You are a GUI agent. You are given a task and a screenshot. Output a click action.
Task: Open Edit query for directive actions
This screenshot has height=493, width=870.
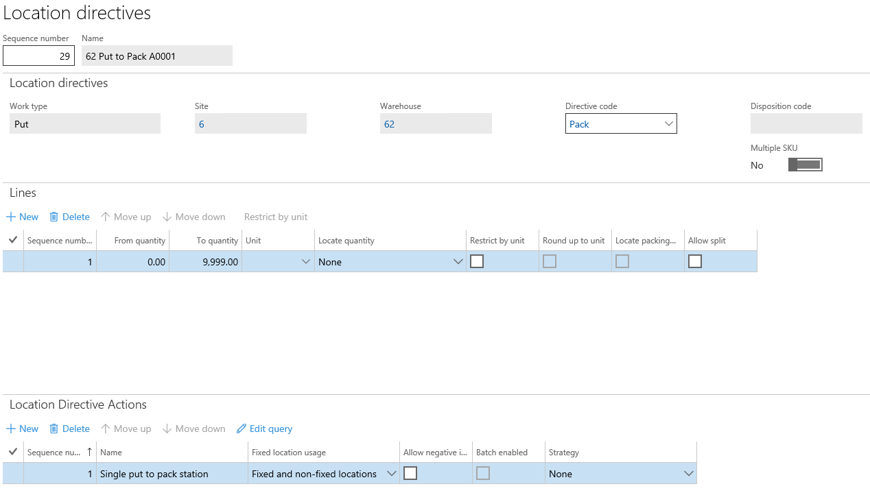click(264, 429)
